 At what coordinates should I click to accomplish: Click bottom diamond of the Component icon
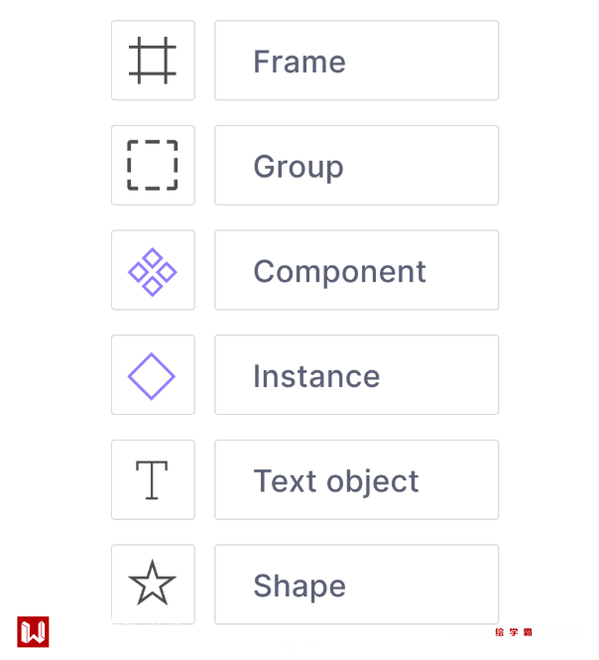tap(153, 286)
